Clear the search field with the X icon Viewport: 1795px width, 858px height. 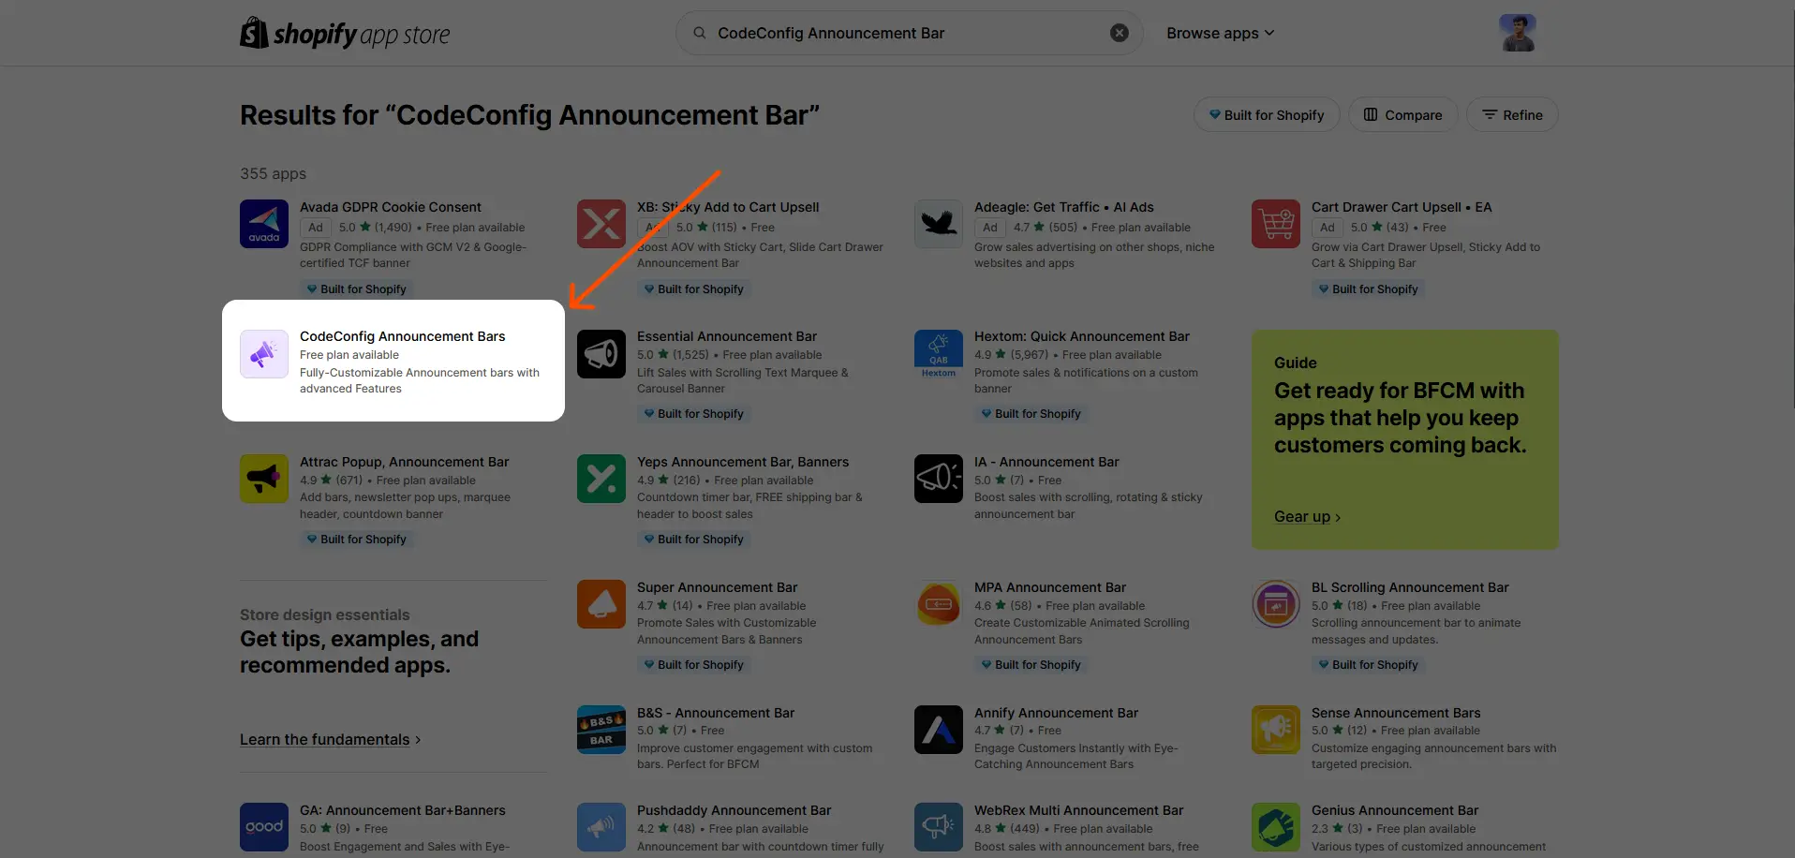(x=1120, y=33)
